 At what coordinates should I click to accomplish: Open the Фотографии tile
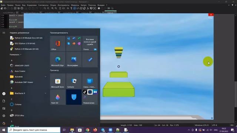(74, 59)
